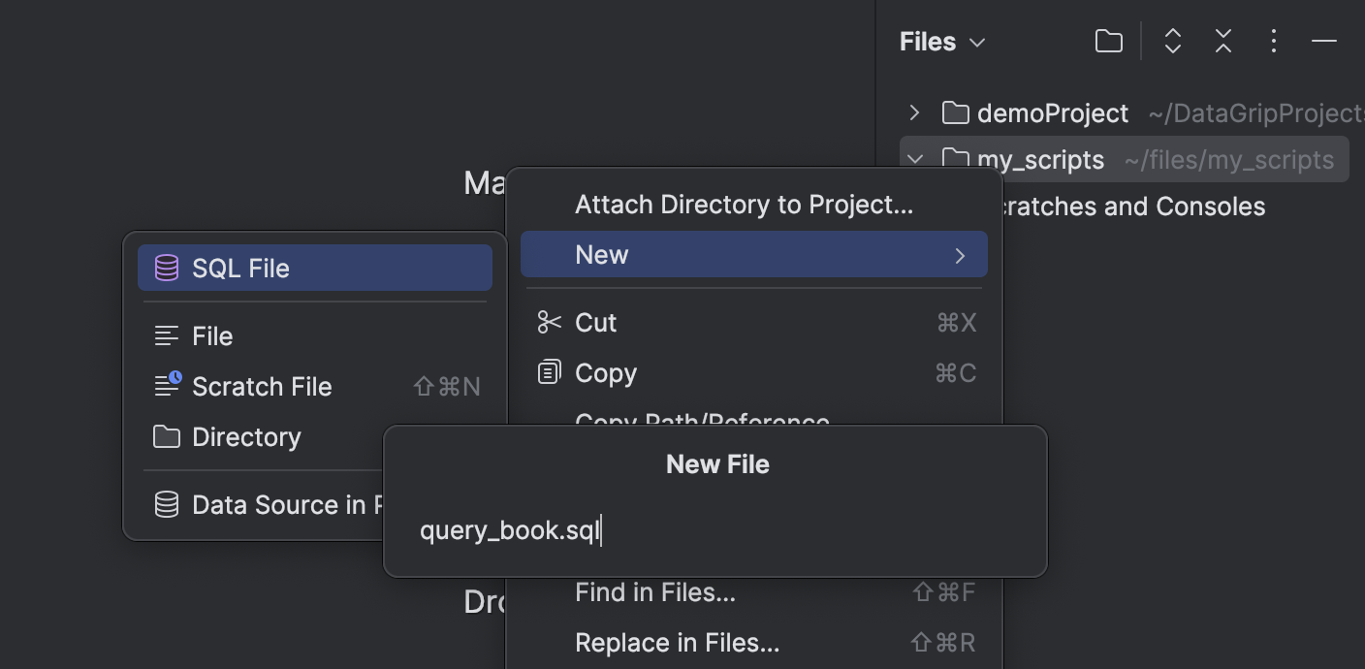Viewport: 1365px width, 669px height.
Task: Open the Files panel options menu
Action: pos(1274,41)
